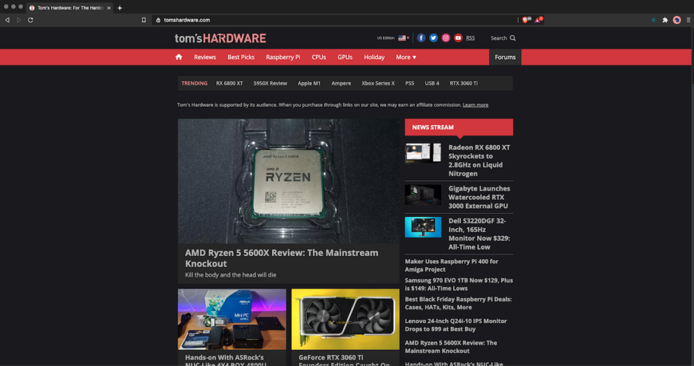Open Maker Uses Raspberry Pi 400 story
The image size is (694, 366).
(x=451, y=265)
